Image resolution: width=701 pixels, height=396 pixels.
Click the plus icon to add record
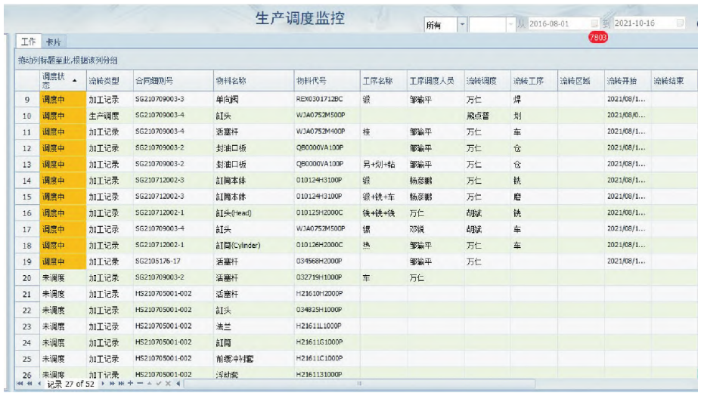(x=130, y=384)
